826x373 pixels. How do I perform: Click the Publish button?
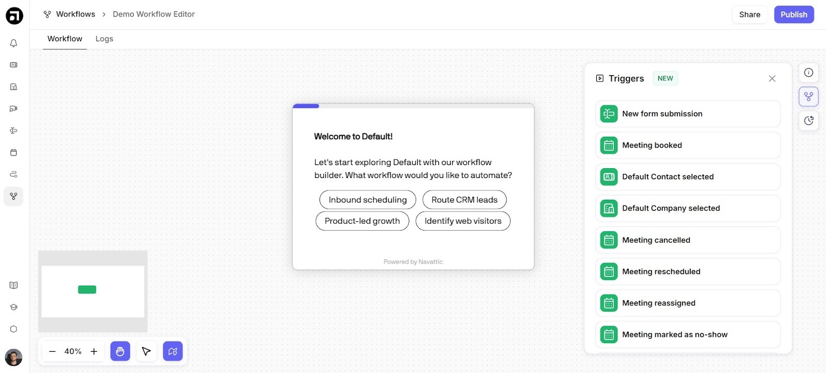point(794,14)
